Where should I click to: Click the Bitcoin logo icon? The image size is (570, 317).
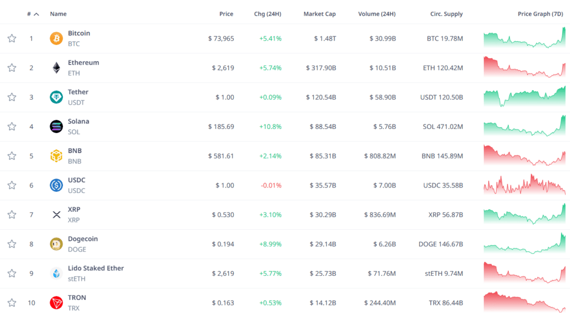point(56,38)
